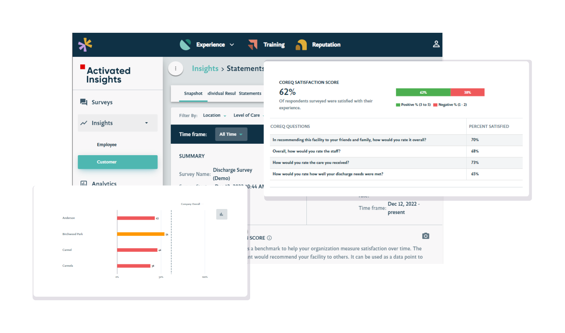Open the Location filter dropdown
Image resolution: width=565 pixels, height=333 pixels.
(215, 116)
